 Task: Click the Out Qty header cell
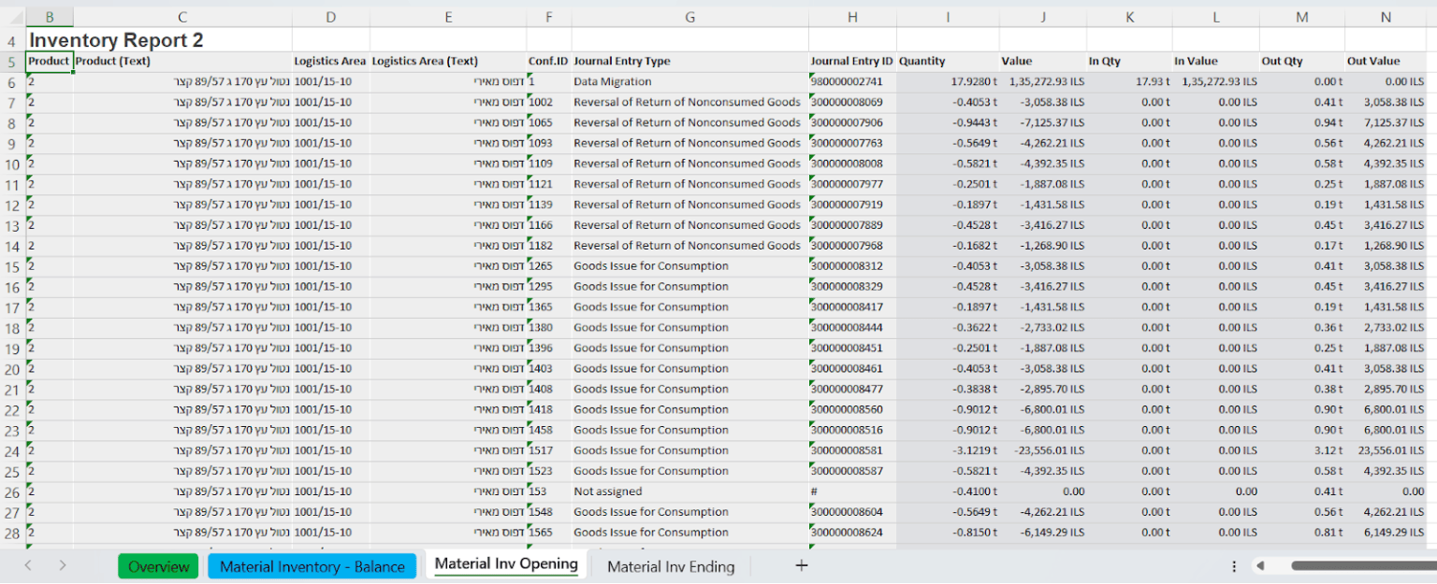[x=1302, y=62]
